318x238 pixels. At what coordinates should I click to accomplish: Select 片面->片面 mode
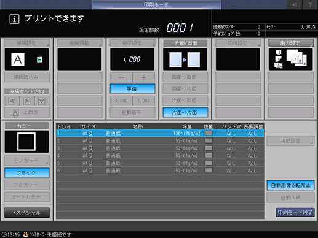coord(185,112)
